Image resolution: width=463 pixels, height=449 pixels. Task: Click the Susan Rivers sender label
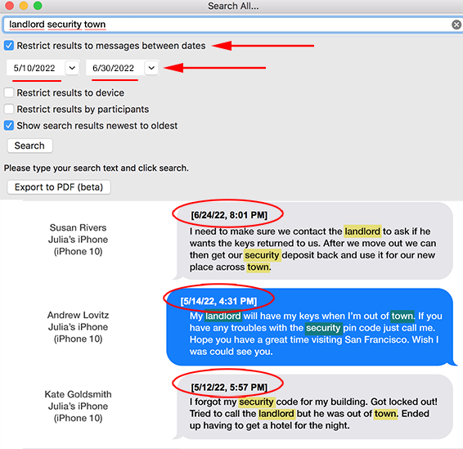pyautogui.click(x=78, y=227)
